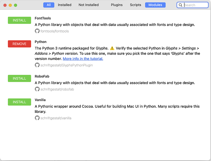Click the magnifying glass search icon

point(181,5)
